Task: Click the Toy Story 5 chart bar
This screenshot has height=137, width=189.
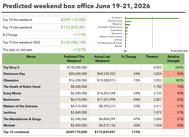Action: pyautogui.click(x=152, y=18)
